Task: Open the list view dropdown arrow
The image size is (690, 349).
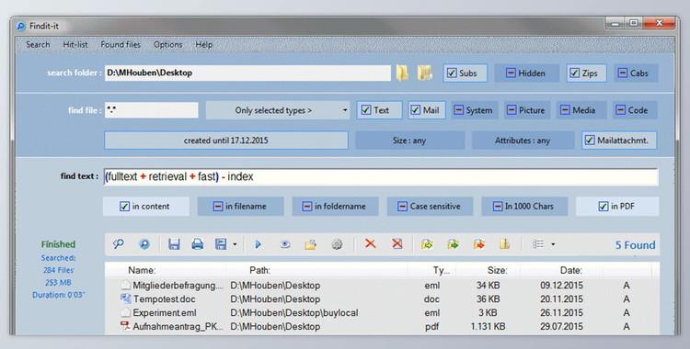Action: (553, 244)
